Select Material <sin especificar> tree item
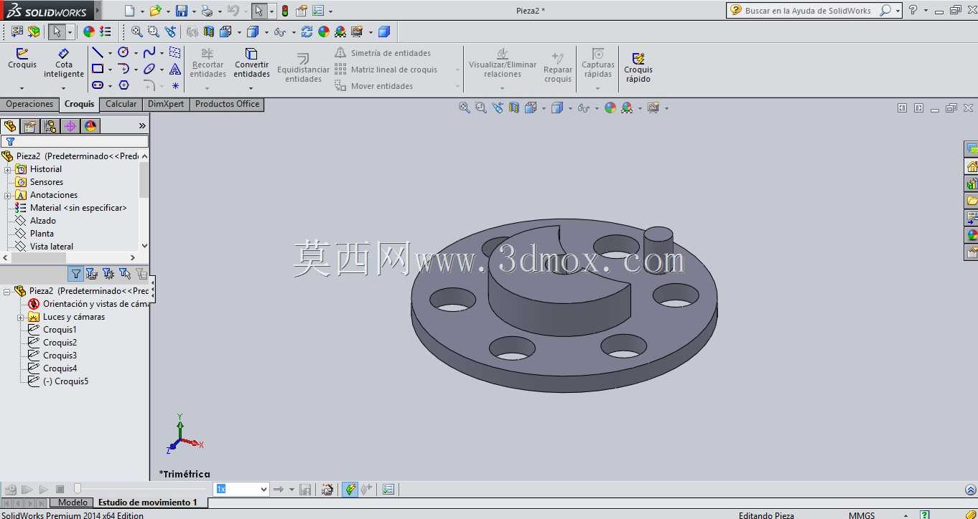978x519 pixels. point(78,208)
